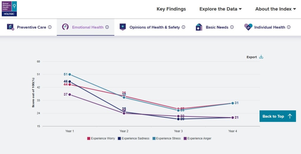Click the Preventive Care category icon

coord(11,27)
